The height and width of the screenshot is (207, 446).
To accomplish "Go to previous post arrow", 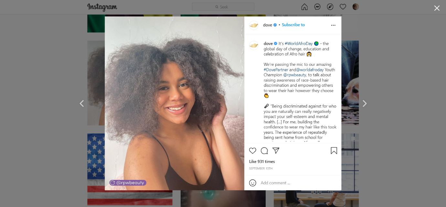I will click(x=82, y=103).
